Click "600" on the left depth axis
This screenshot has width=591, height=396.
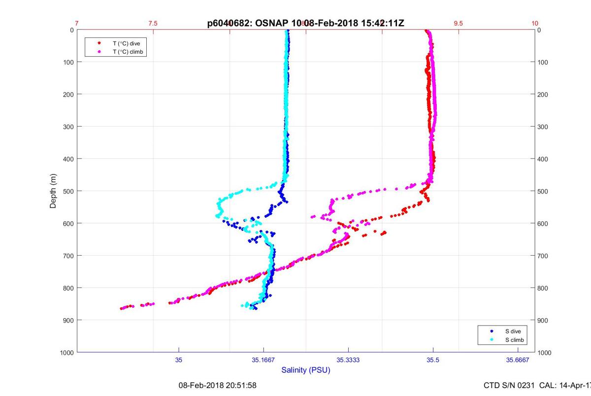pyautogui.click(x=68, y=223)
